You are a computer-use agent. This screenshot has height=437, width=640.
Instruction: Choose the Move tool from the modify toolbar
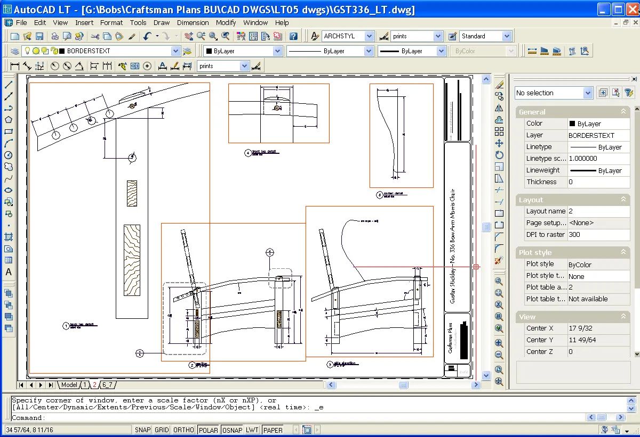[x=499, y=142]
